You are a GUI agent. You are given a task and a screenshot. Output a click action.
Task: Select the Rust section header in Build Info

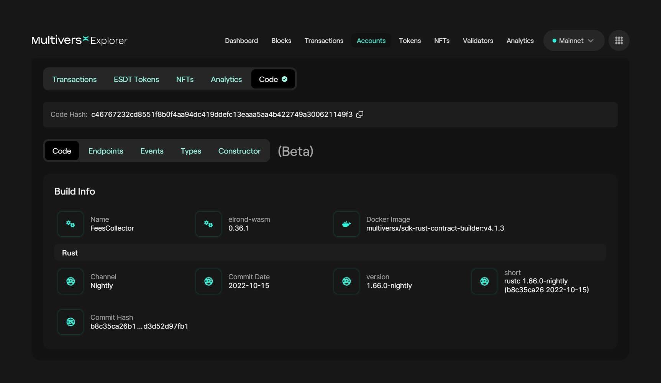click(70, 253)
